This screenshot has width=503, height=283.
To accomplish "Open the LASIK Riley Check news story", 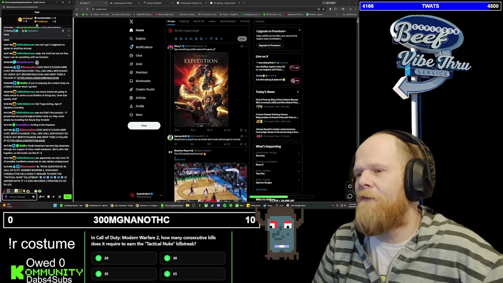I will [x=277, y=103].
